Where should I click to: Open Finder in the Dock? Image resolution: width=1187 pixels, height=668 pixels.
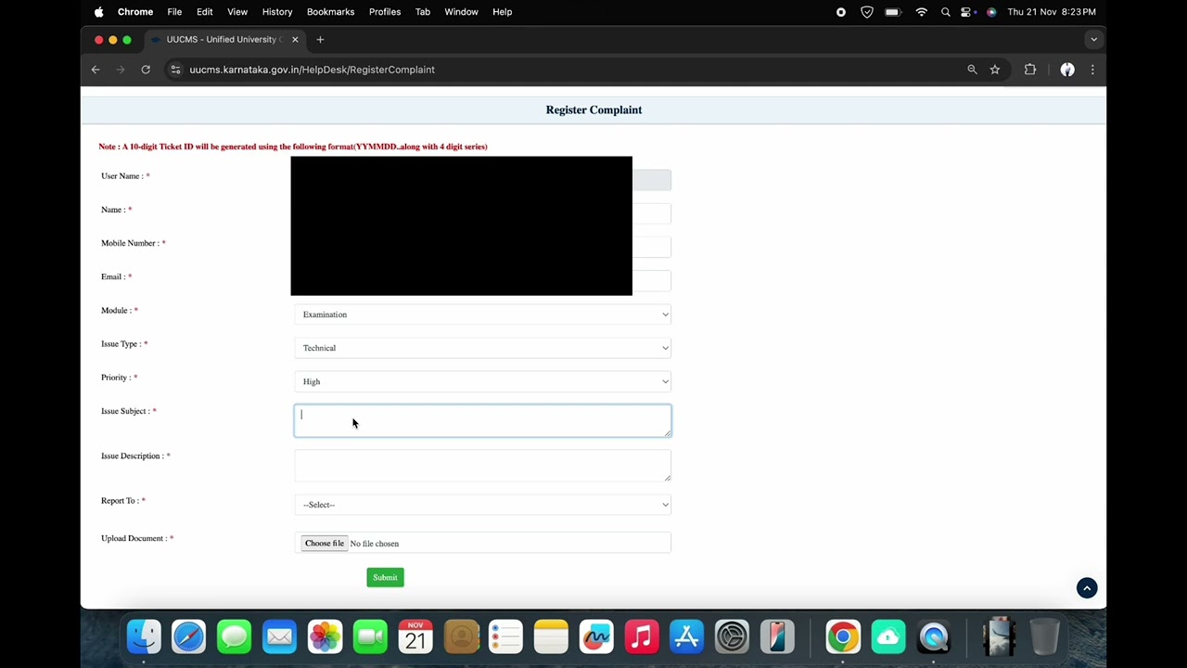[x=144, y=637]
